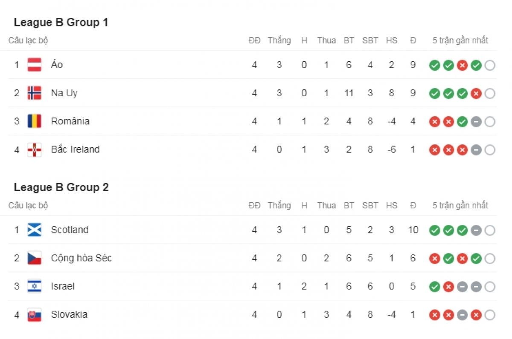Click the Czech Republic flag icon
Screen dimensions: 512x339
click(x=35, y=258)
